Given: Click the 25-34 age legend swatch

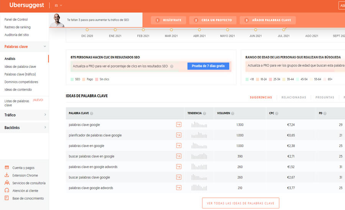Looking at the screenshot, I should (x=270, y=79).
